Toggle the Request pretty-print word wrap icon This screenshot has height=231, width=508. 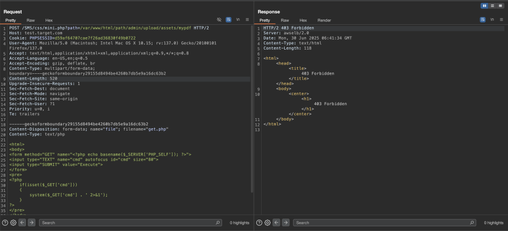coord(229,19)
